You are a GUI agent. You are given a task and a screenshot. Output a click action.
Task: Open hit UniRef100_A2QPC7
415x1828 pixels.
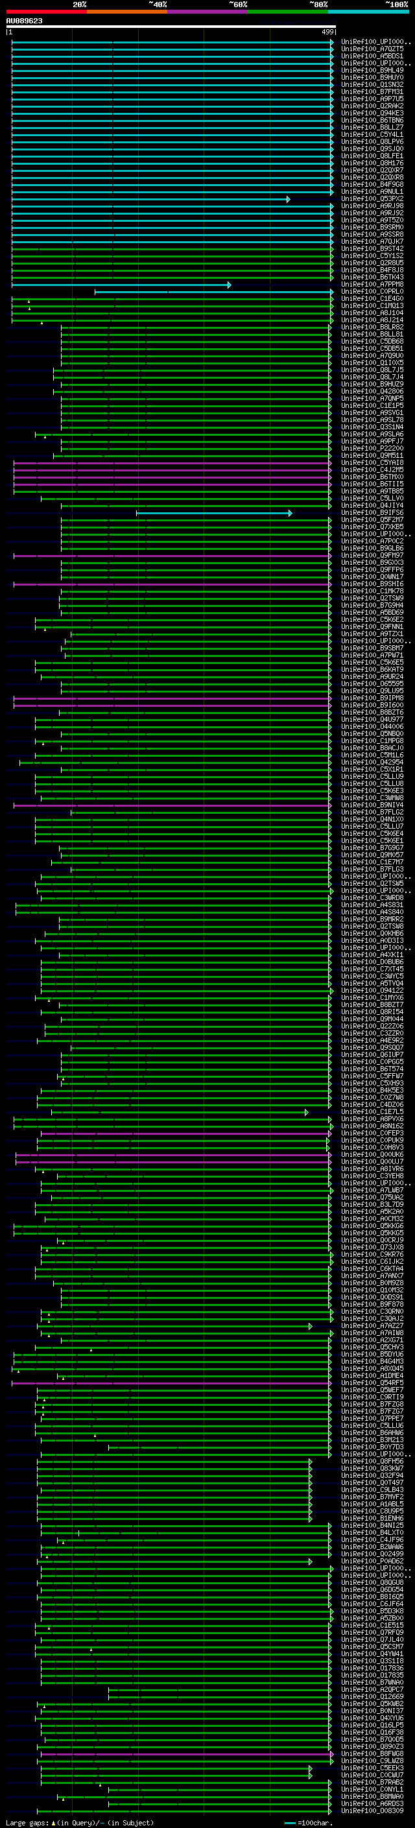tap(372, 1689)
